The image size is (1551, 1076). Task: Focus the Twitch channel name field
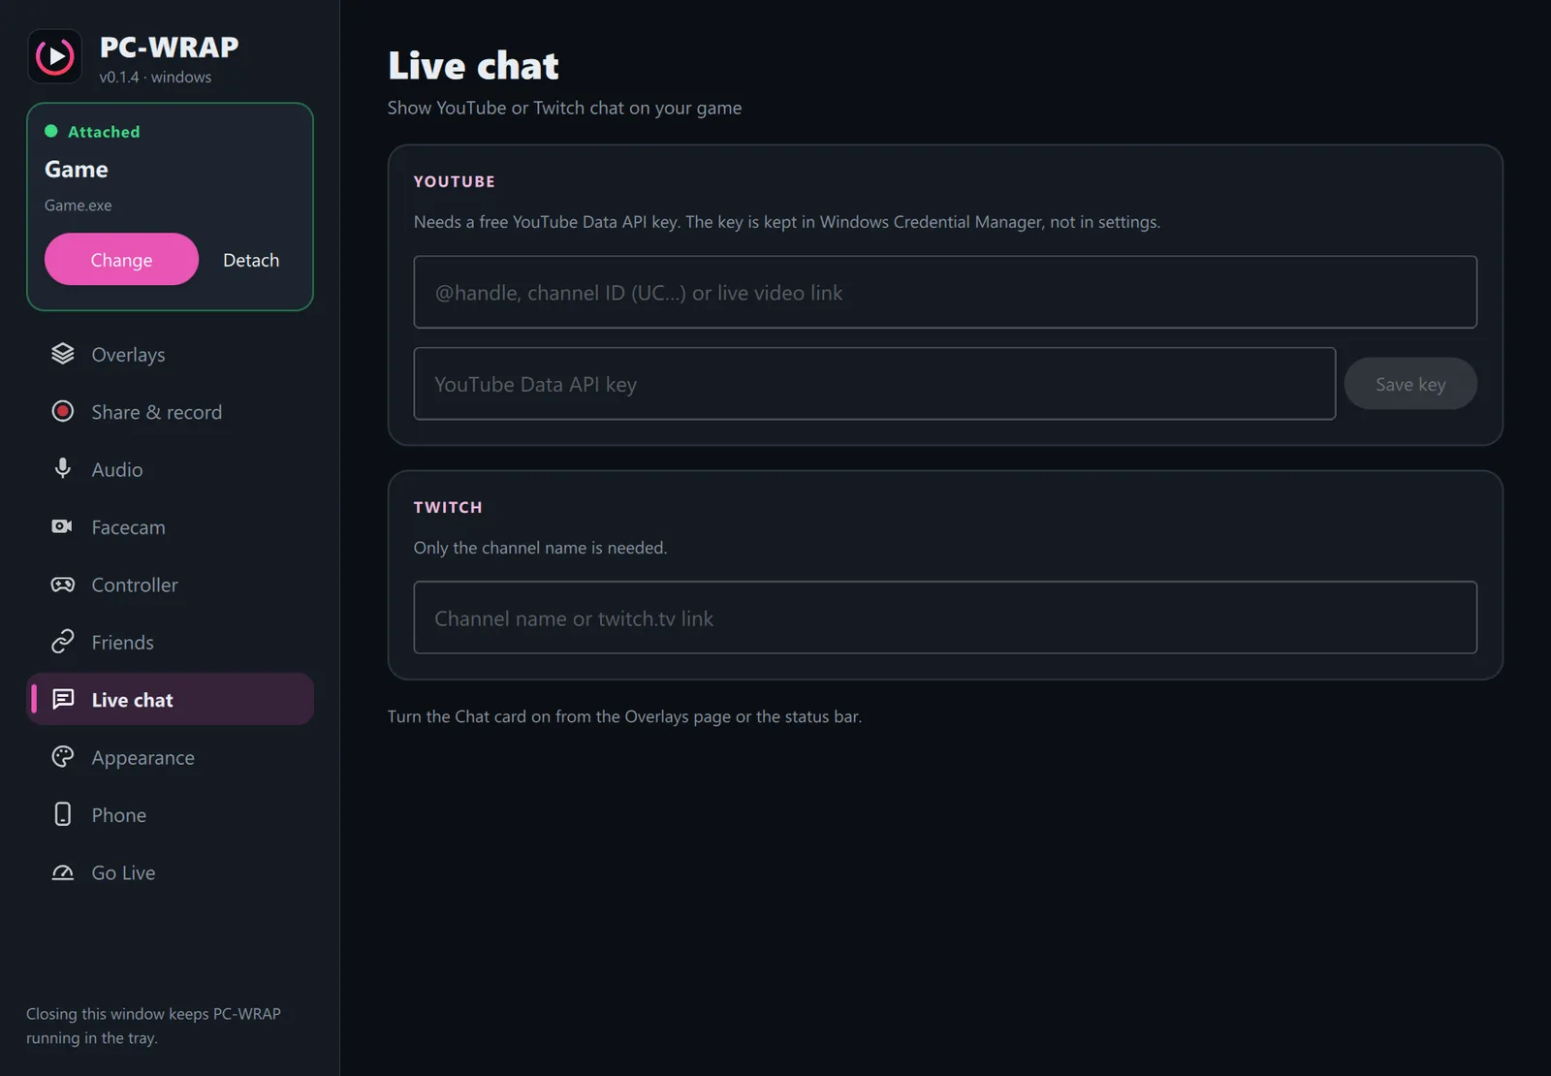coord(945,617)
